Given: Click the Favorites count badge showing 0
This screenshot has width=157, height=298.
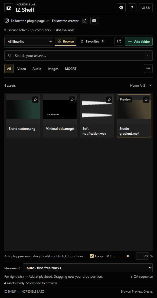Looking at the screenshot, I should [103, 41].
